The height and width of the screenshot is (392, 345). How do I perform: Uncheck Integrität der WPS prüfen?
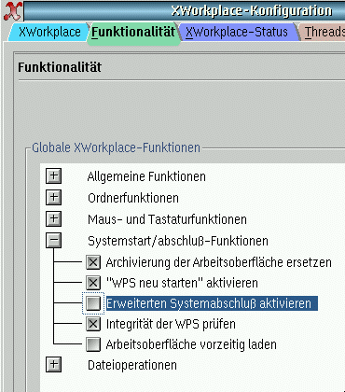click(93, 324)
